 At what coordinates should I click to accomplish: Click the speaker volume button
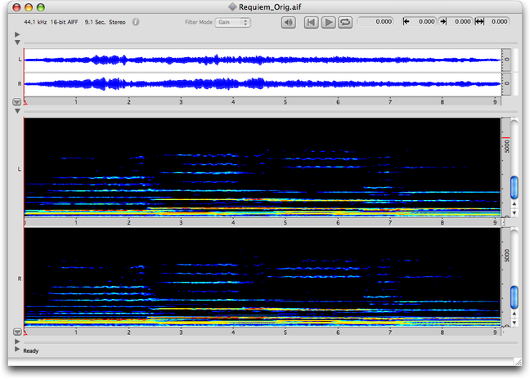(x=288, y=22)
